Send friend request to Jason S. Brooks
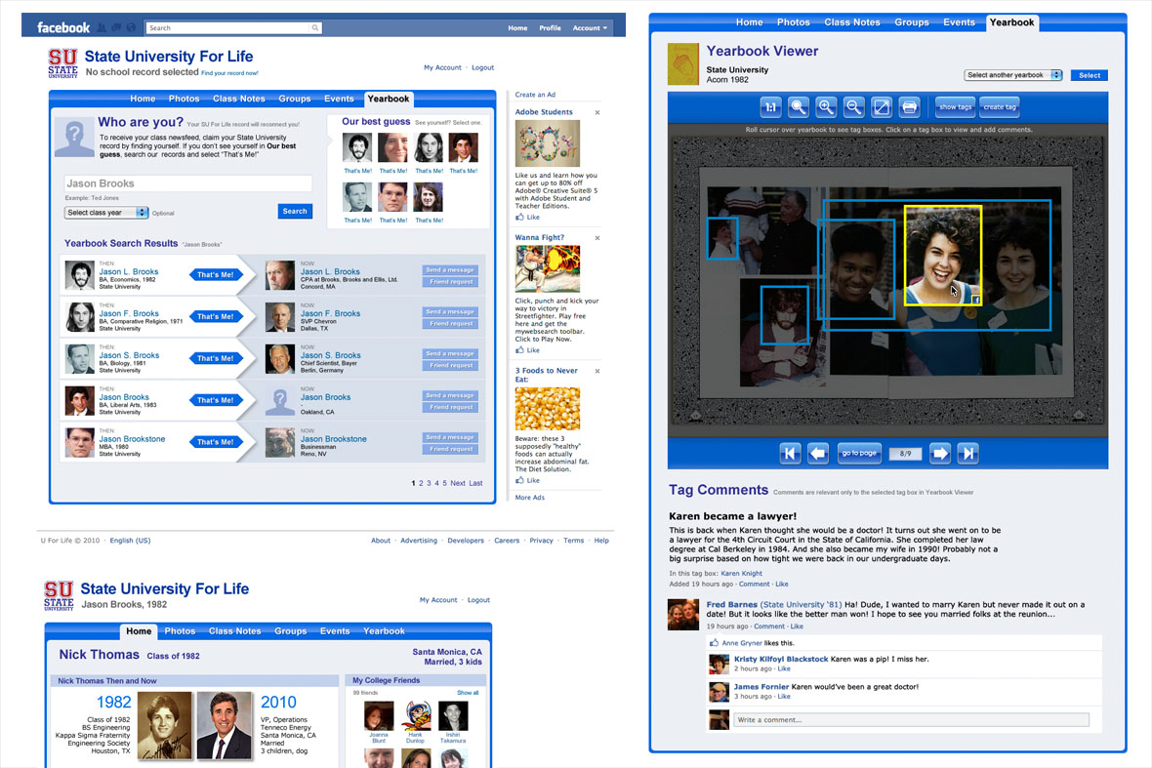Screen dimensions: 1152x768 450,365
